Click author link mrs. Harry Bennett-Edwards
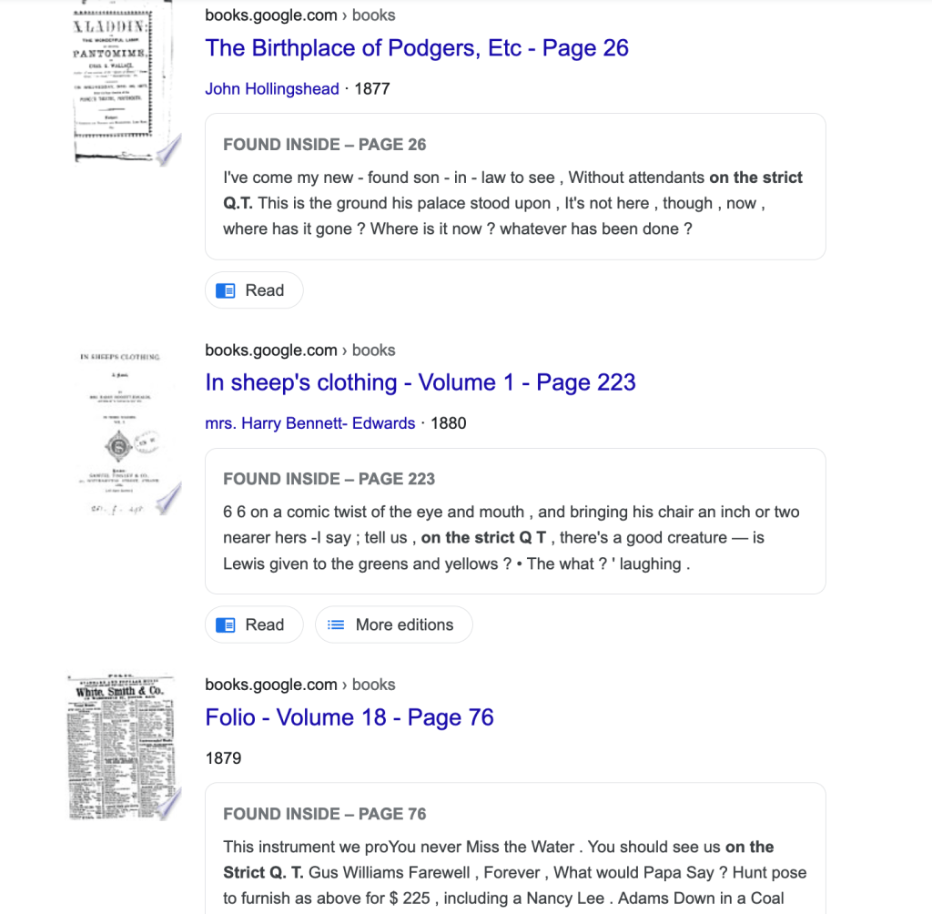 [x=309, y=423]
